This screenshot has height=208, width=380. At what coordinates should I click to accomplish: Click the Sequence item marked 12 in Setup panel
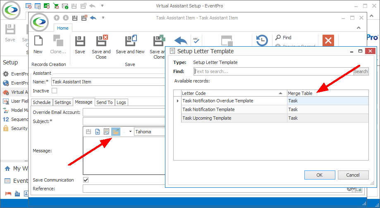15,119
